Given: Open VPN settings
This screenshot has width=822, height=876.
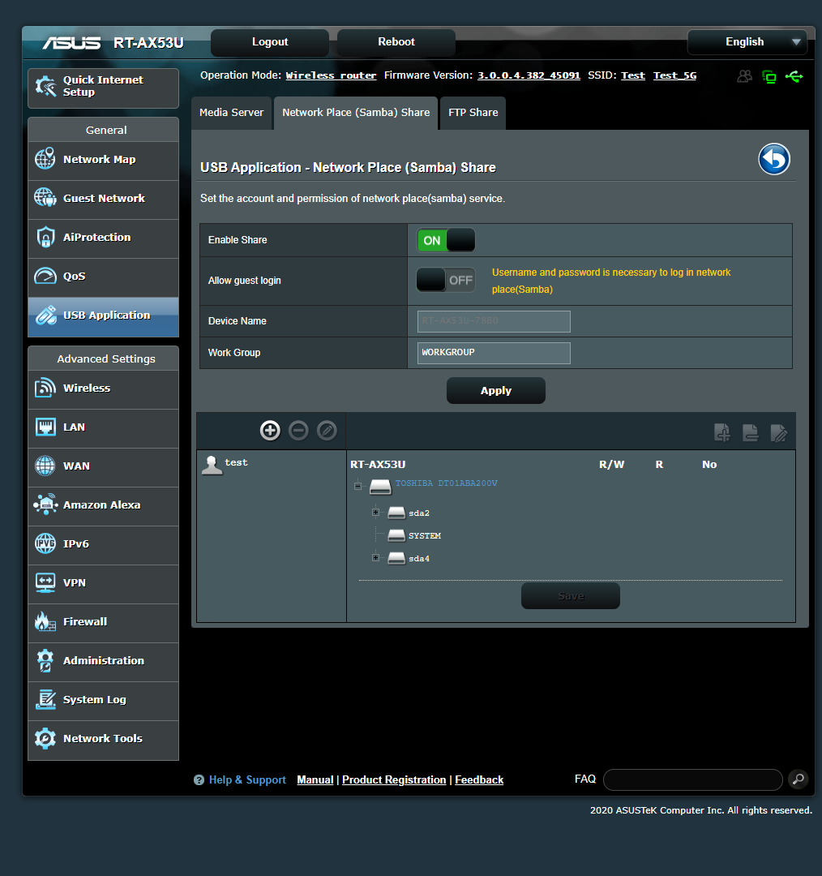Looking at the screenshot, I should click(x=103, y=583).
